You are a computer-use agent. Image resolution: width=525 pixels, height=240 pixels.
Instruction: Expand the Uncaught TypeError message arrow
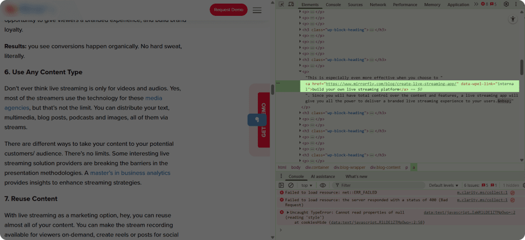point(288,212)
